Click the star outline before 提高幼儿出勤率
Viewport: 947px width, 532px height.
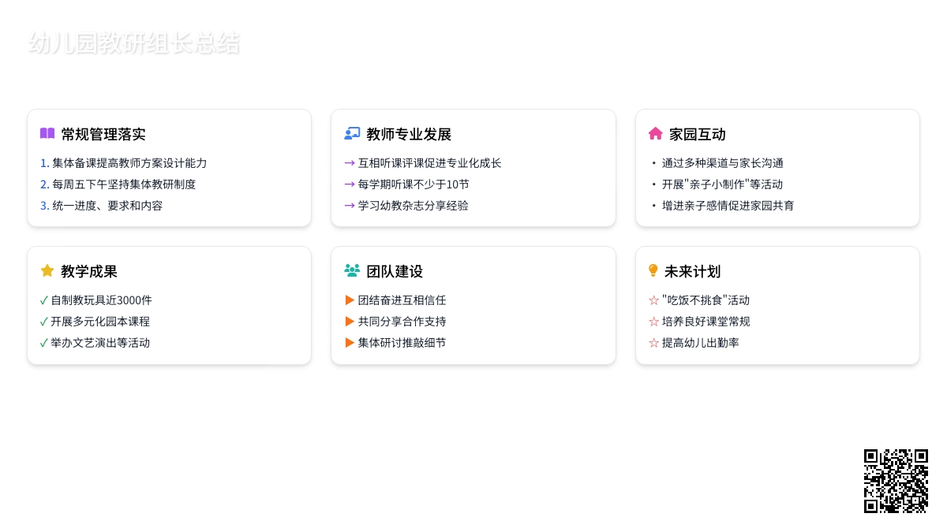pos(653,343)
